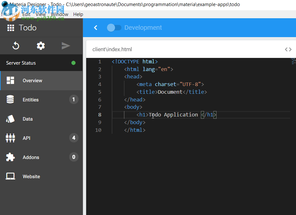This screenshot has height=215, width=296.
Task: Click the apps grid icon beside Todo
Action: (x=11, y=28)
